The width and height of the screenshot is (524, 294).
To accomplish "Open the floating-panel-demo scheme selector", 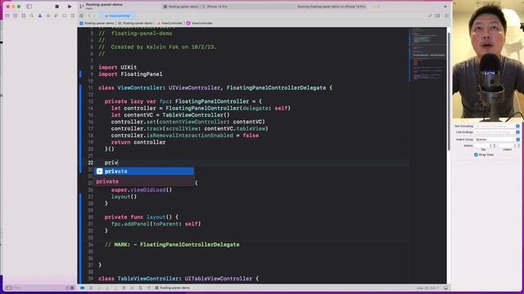I will [x=181, y=7].
